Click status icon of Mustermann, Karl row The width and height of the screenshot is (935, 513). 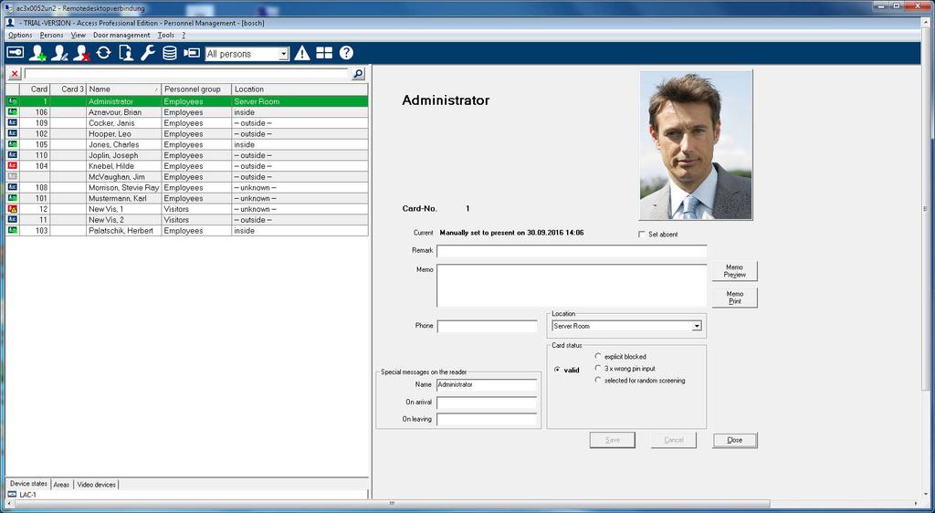12,198
